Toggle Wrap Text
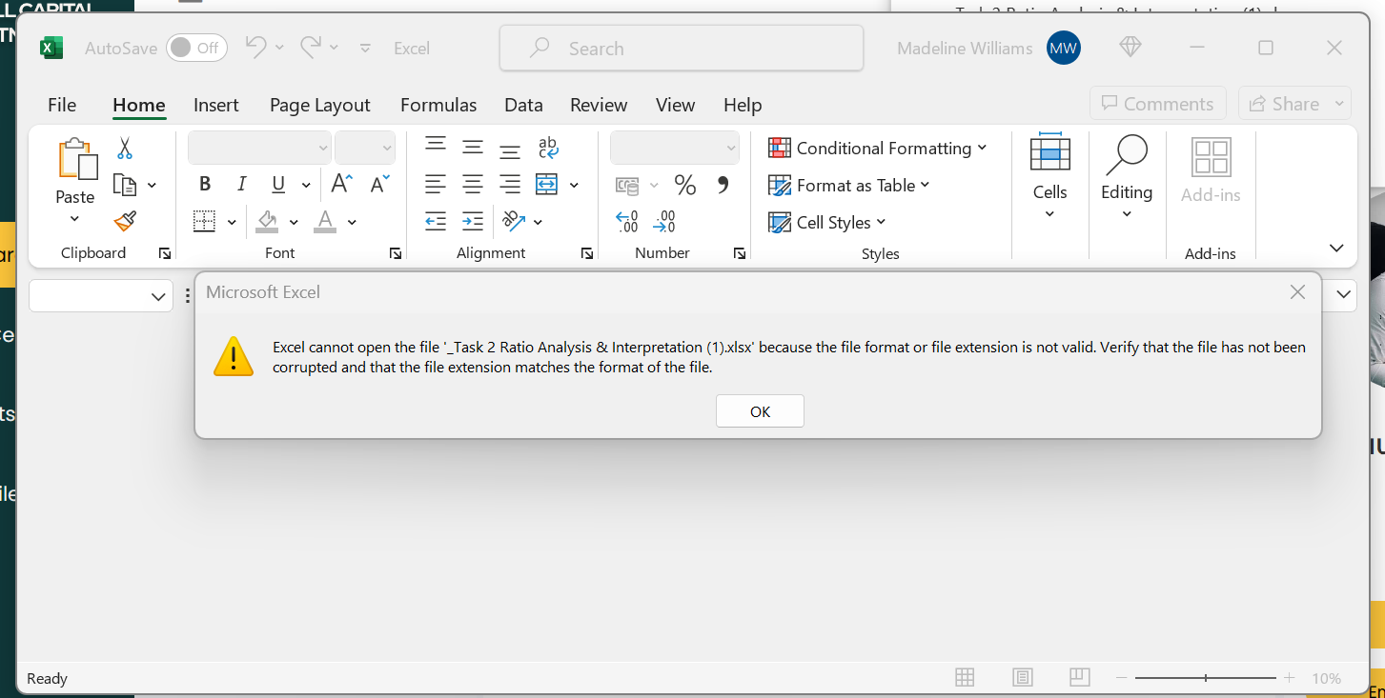Image resolution: width=1385 pixels, height=698 pixels. tap(548, 148)
